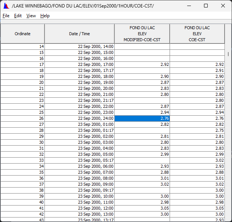Open the File menu
This screenshot has width=232, height=222.
click(6, 16)
